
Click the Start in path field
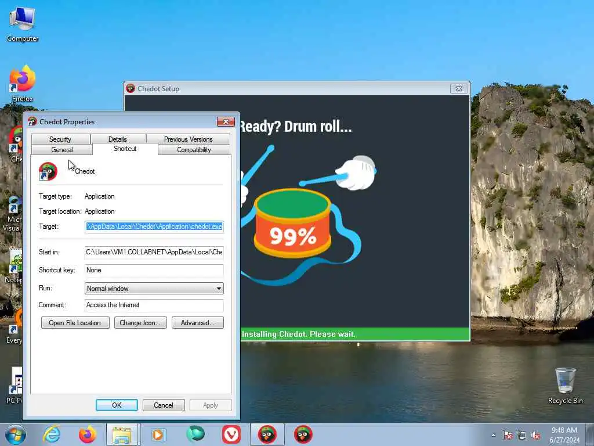tap(154, 252)
